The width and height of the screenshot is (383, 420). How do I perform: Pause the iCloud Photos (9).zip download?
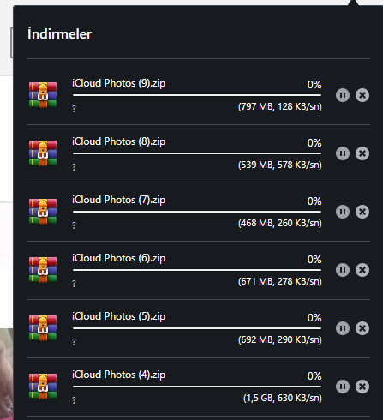coord(343,95)
